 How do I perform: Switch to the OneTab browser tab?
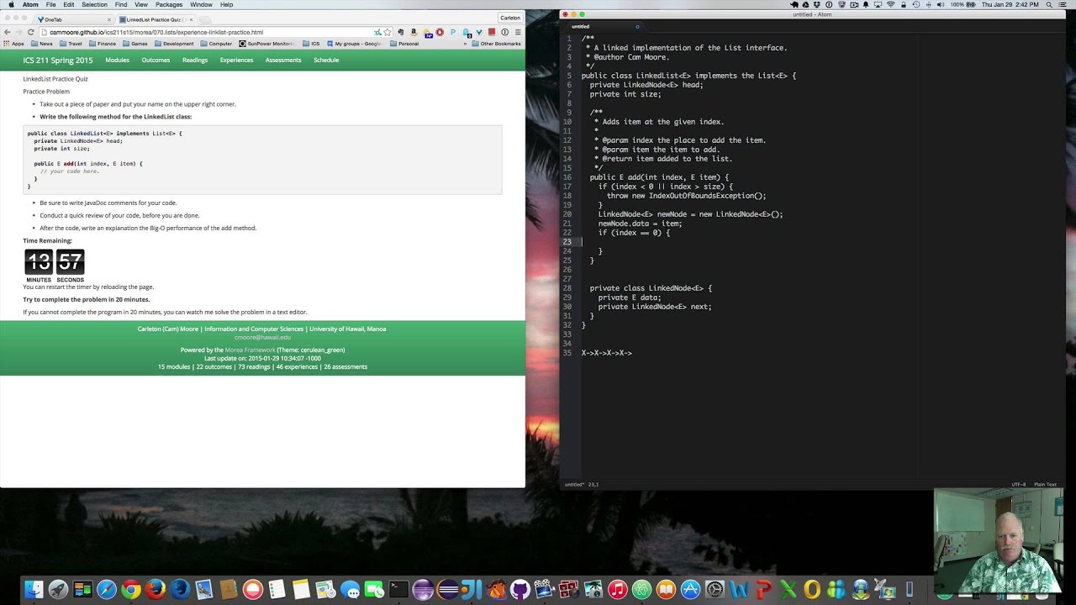[x=74, y=18]
